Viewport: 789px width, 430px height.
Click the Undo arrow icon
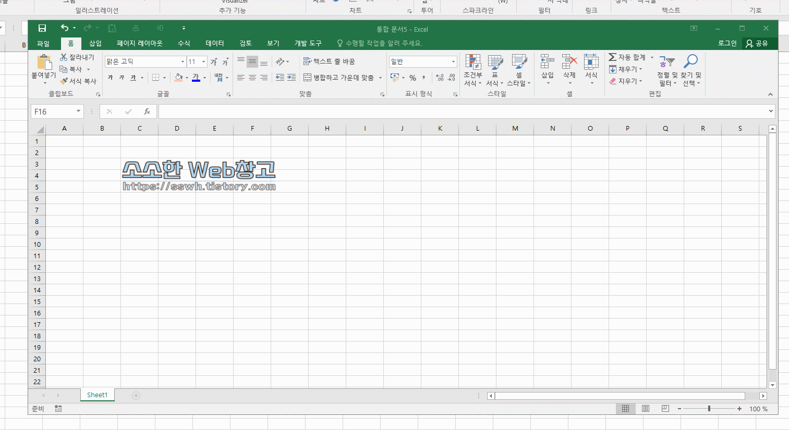click(x=64, y=28)
